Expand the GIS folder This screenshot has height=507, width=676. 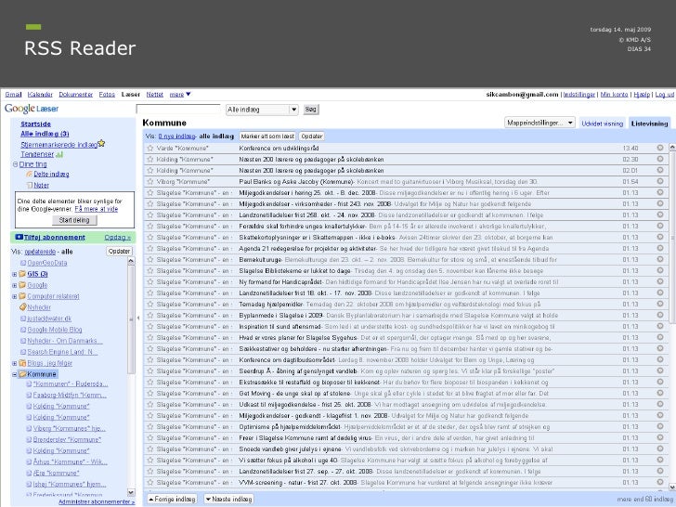[14, 274]
